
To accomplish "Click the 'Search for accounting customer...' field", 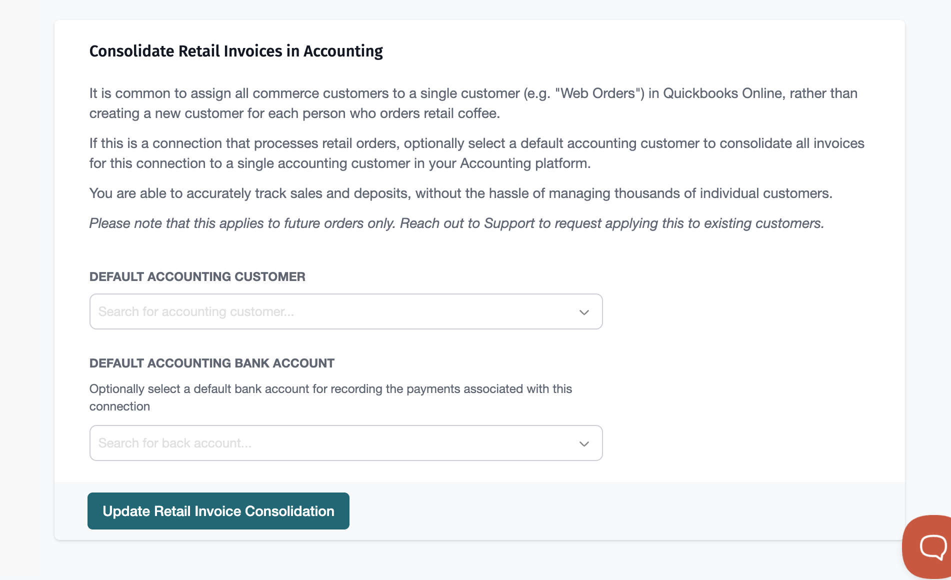I will pos(330,312).
